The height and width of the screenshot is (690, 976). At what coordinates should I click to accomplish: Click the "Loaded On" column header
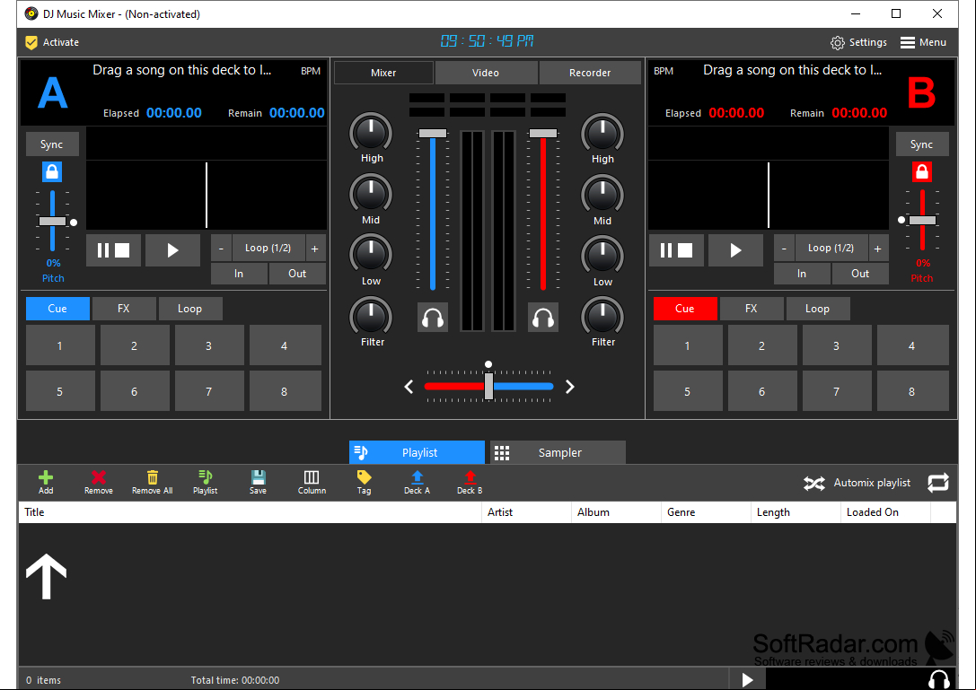885,512
